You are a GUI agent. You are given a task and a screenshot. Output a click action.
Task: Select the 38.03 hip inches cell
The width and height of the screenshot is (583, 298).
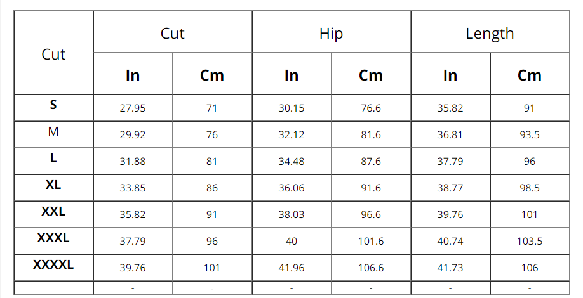(x=291, y=215)
